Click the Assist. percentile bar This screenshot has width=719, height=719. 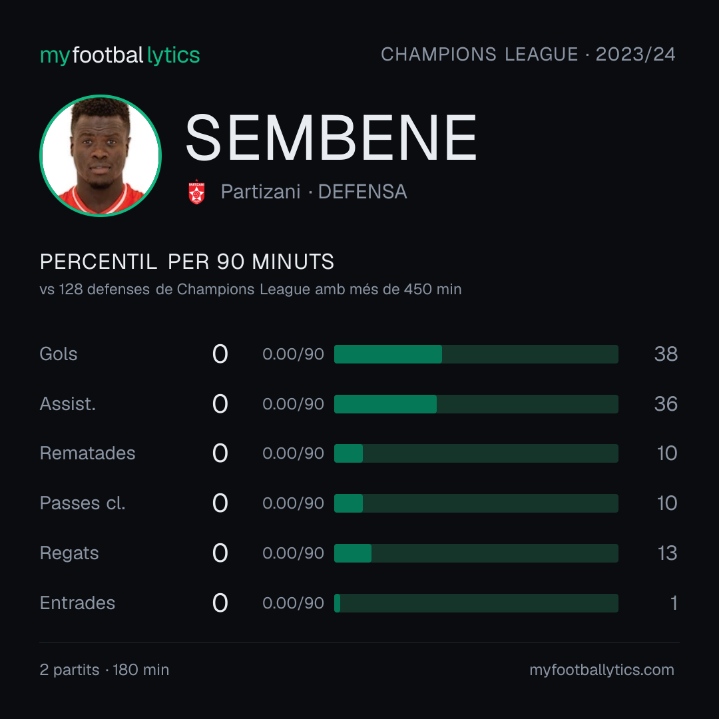tap(476, 404)
